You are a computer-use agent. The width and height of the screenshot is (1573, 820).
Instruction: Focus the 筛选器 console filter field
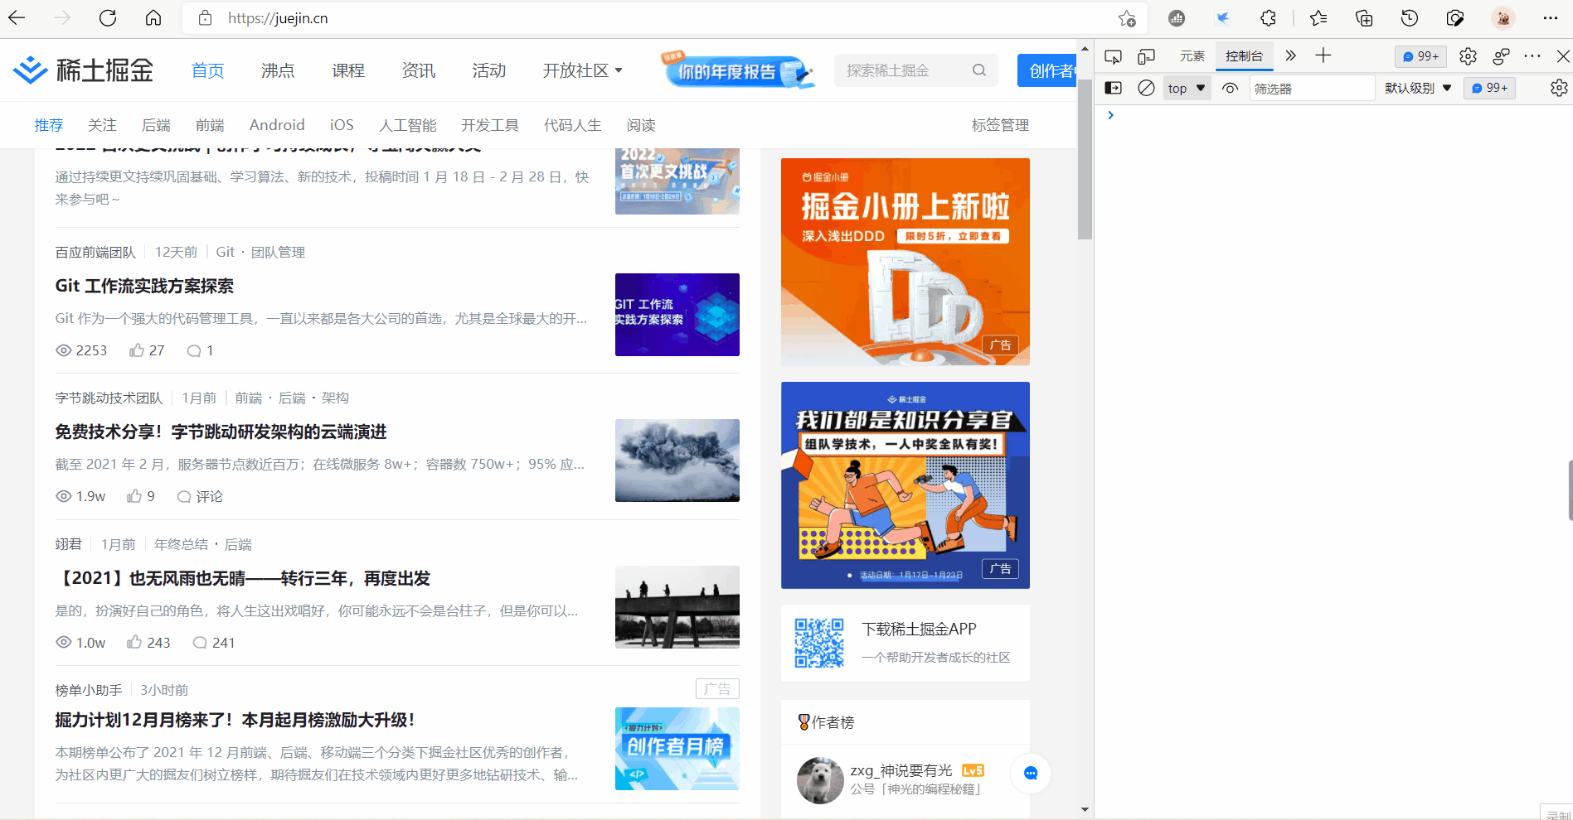tap(1313, 88)
